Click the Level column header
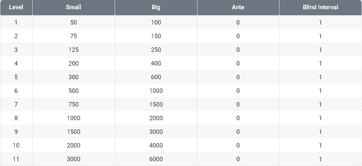This screenshot has height=166, width=362. pos(16,7)
